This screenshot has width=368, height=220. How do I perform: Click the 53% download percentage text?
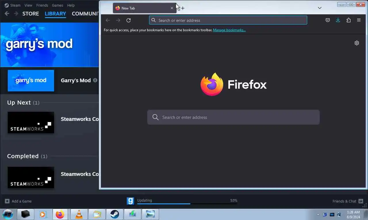tap(234, 201)
